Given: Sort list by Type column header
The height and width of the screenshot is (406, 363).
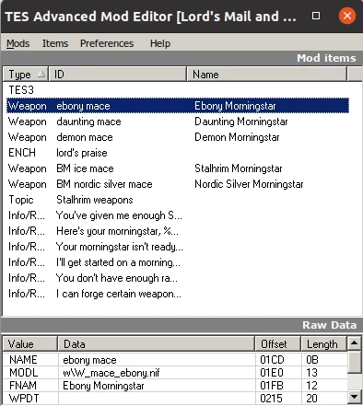Looking at the screenshot, I should pos(26,74).
